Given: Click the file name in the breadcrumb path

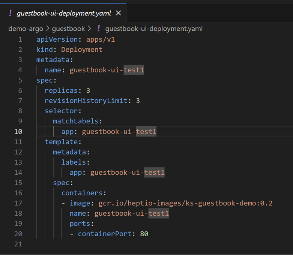Looking at the screenshot, I should point(154,28).
